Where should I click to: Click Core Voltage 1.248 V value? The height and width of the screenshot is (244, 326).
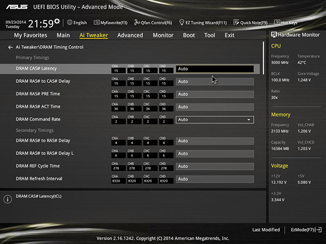point(304,80)
